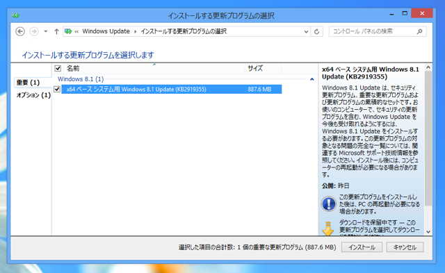Open the address bar history dropdown

(306, 31)
